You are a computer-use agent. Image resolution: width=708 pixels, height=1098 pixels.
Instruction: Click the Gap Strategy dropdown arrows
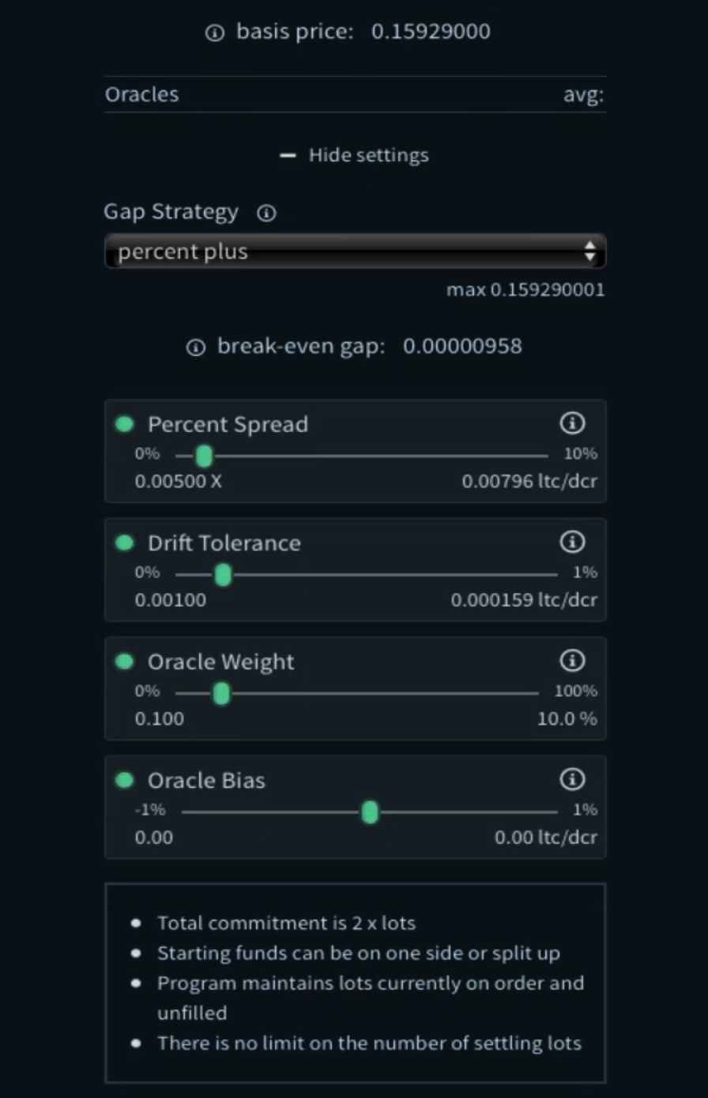point(589,252)
